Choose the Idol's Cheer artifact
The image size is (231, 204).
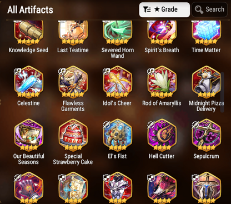click(117, 82)
